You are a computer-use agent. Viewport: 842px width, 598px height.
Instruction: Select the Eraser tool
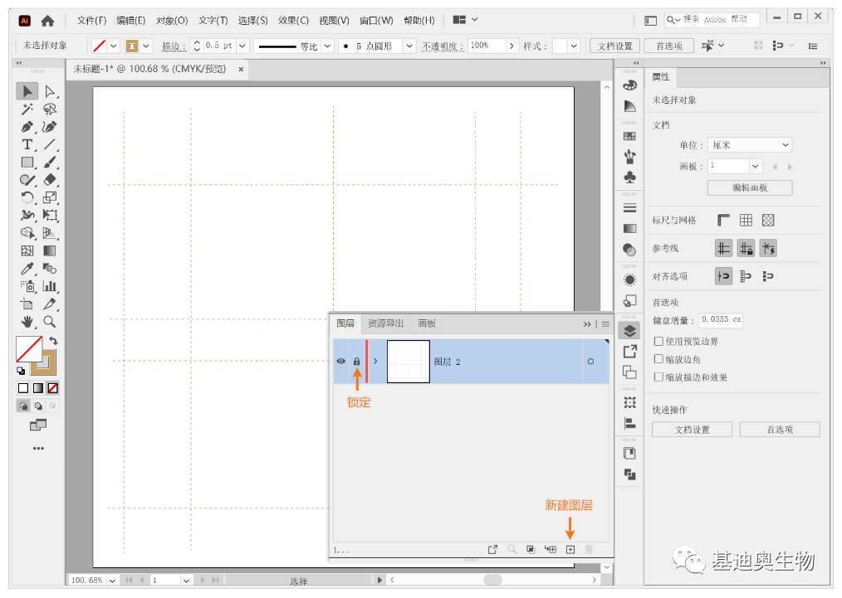point(49,180)
